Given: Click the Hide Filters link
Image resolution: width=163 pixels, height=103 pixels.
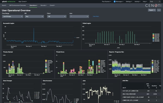Looking at the screenshot, I should pos(96,16).
